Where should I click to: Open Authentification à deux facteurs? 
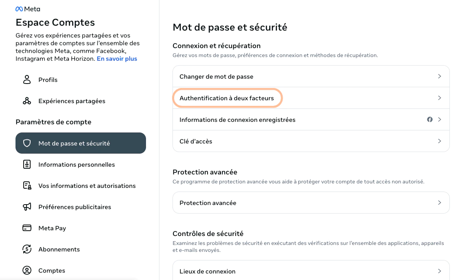pyautogui.click(x=227, y=98)
